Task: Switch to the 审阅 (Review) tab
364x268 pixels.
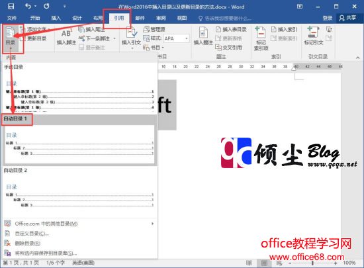Action: point(161,18)
